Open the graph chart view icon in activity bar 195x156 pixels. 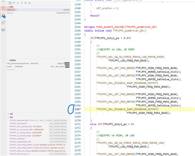[3, 30]
